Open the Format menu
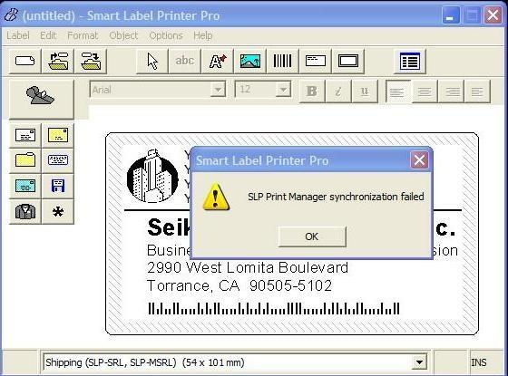Image resolution: width=508 pixels, height=376 pixels. pyautogui.click(x=83, y=35)
